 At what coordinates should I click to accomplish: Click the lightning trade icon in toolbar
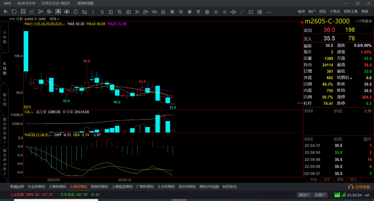[50, 12]
